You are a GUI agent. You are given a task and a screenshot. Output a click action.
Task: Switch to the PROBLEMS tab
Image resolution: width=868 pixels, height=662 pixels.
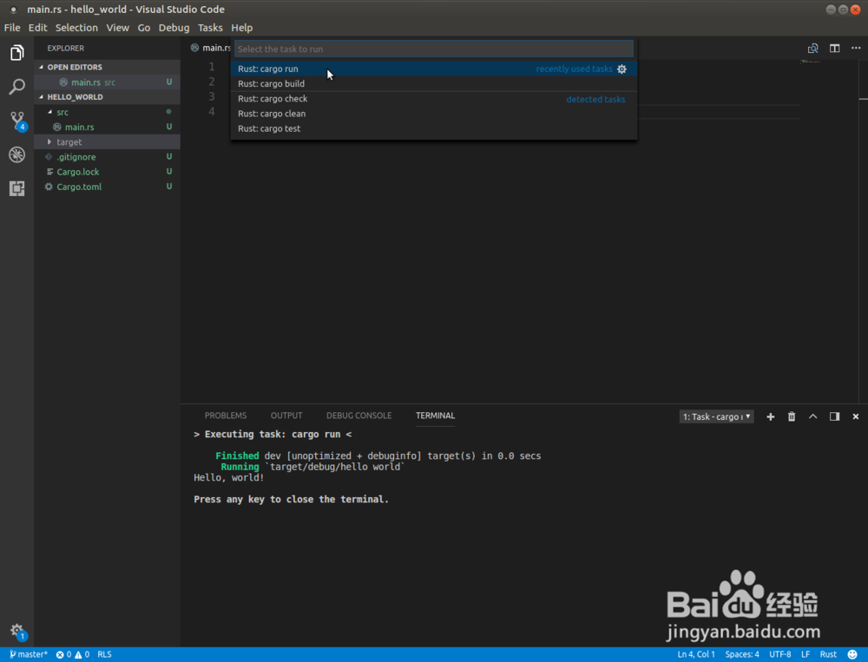point(226,416)
